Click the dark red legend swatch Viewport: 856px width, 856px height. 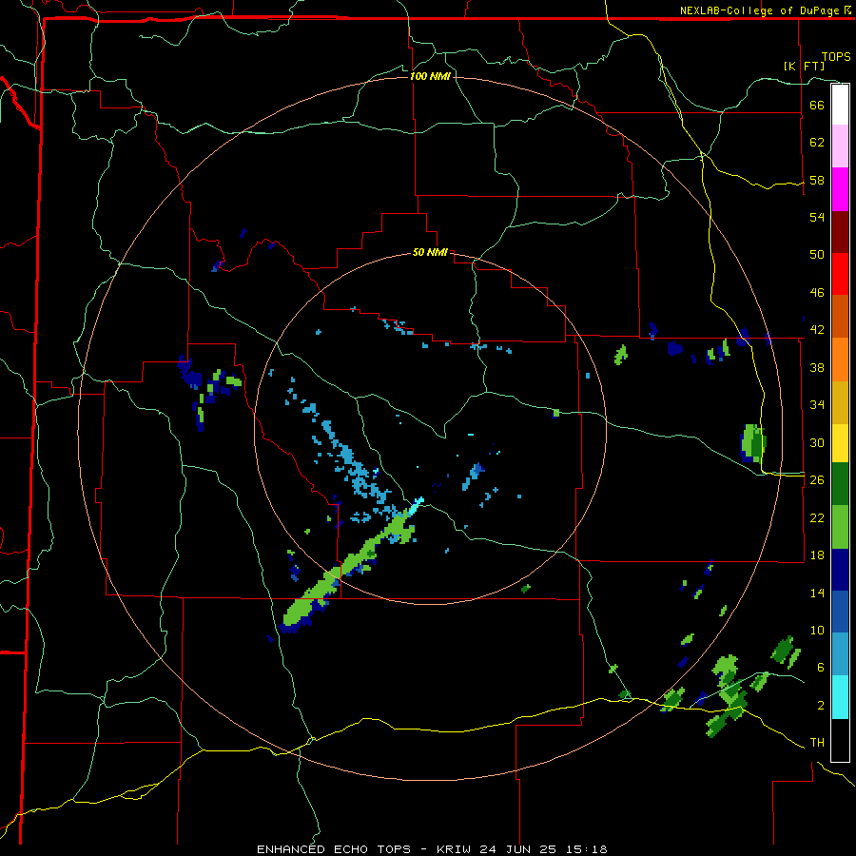click(x=840, y=232)
